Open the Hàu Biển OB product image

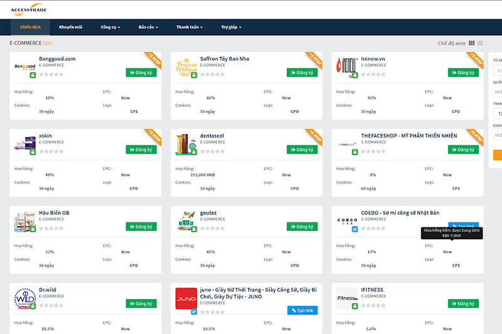25,221
